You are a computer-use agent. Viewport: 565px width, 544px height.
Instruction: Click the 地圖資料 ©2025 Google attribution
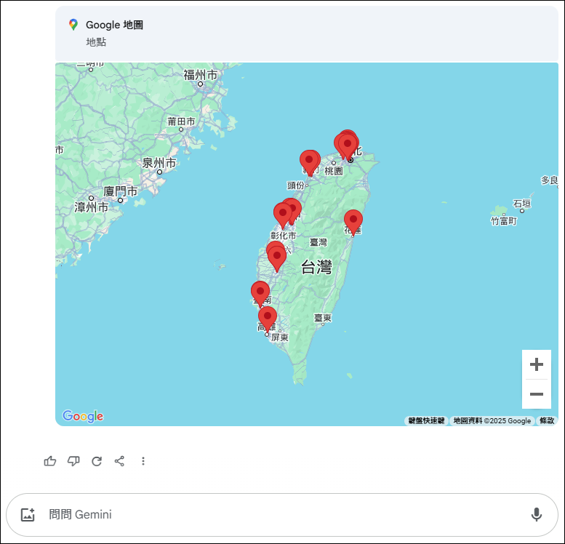pyautogui.click(x=492, y=420)
